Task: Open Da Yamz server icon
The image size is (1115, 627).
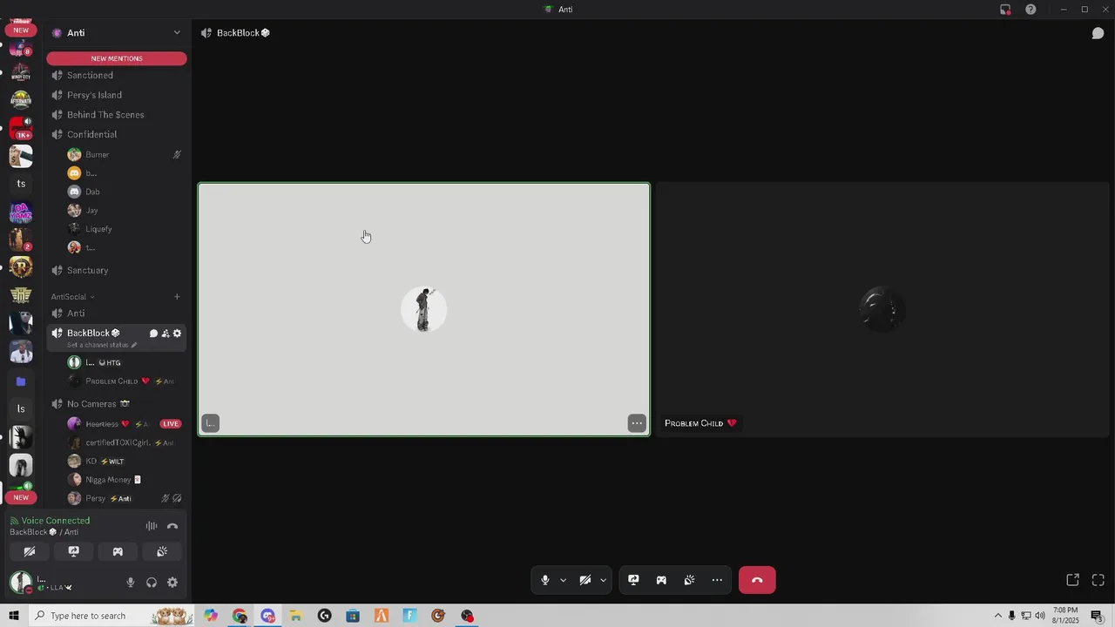Action: (x=21, y=212)
